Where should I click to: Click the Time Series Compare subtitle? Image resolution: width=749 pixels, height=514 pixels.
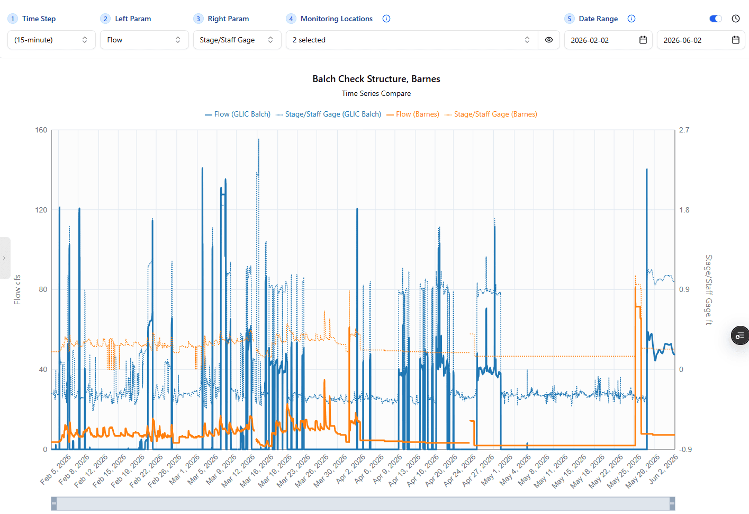tap(376, 93)
